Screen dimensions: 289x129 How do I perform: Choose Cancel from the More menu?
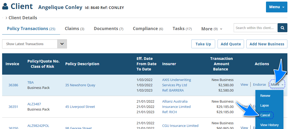coord(265,115)
